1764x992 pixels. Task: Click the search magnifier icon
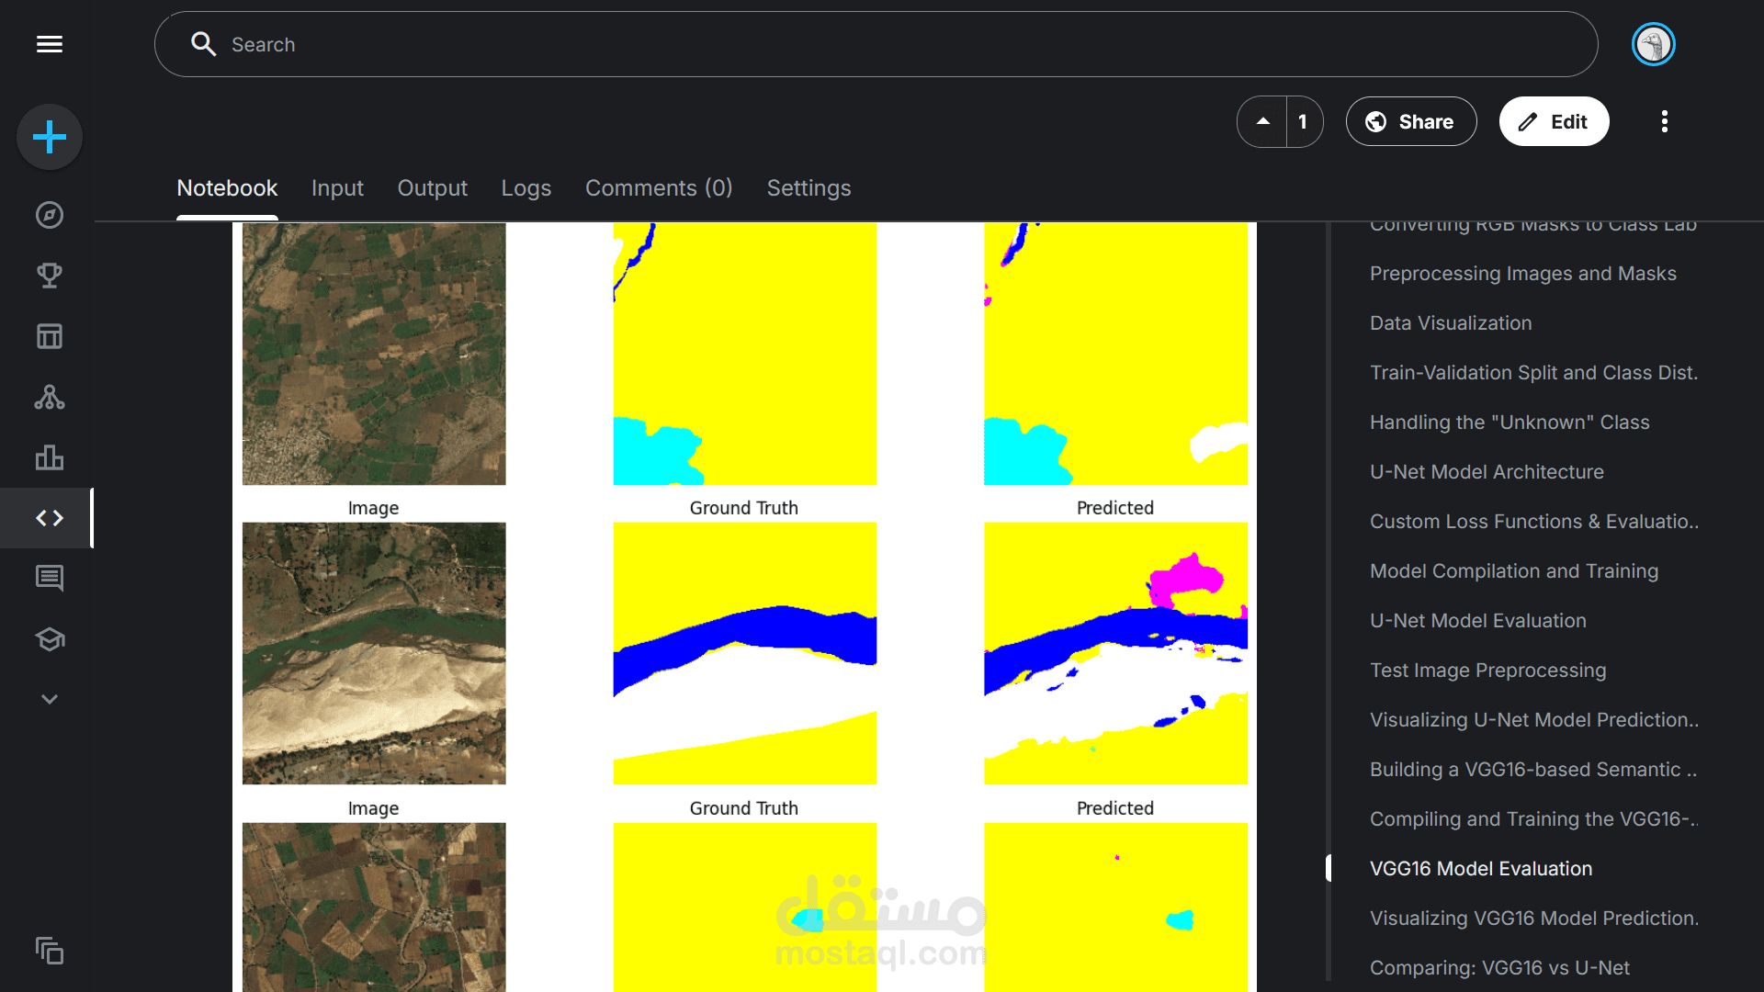(x=203, y=44)
